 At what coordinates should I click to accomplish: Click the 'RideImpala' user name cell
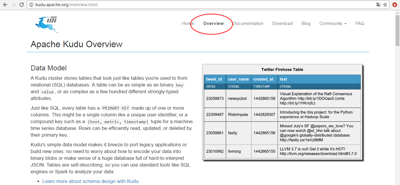[x=238, y=115]
